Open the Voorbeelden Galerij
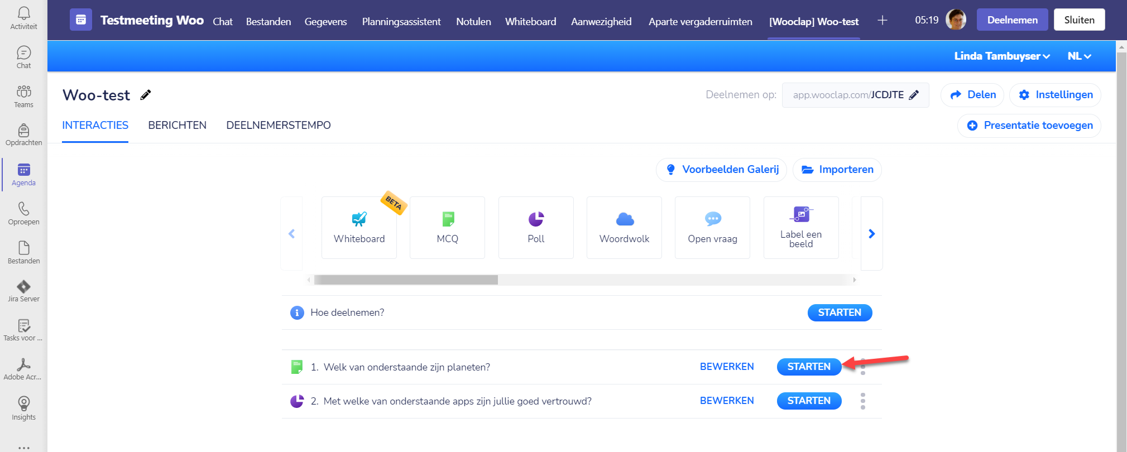This screenshot has width=1127, height=452. 721,170
